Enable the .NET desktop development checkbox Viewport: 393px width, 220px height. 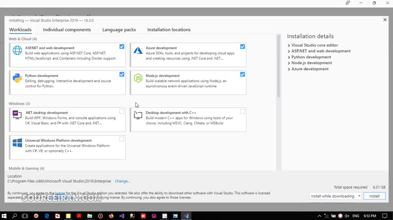pyautogui.click(x=122, y=111)
